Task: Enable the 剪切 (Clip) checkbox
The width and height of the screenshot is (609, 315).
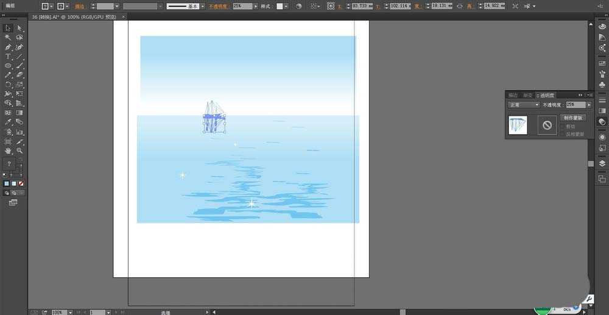Action: [x=562, y=127]
